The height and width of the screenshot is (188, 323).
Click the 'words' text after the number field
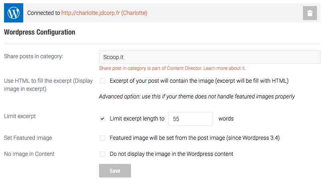(x=226, y=119)
